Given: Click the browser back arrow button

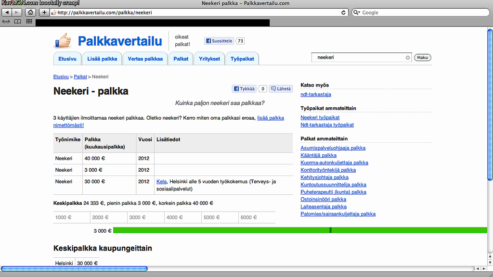Looking at the screenshot, I should click(7, 13).
